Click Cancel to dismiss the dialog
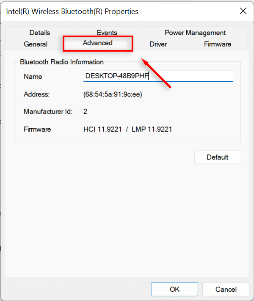Screen dimensions: 254x301 pyautogui.click(x=226, y=289)
